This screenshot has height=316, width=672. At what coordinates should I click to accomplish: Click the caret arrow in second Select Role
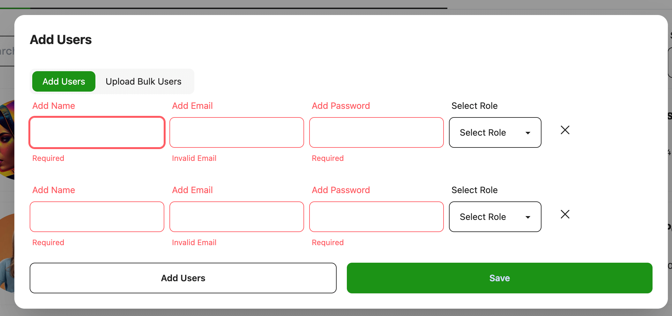coord(528,217)
